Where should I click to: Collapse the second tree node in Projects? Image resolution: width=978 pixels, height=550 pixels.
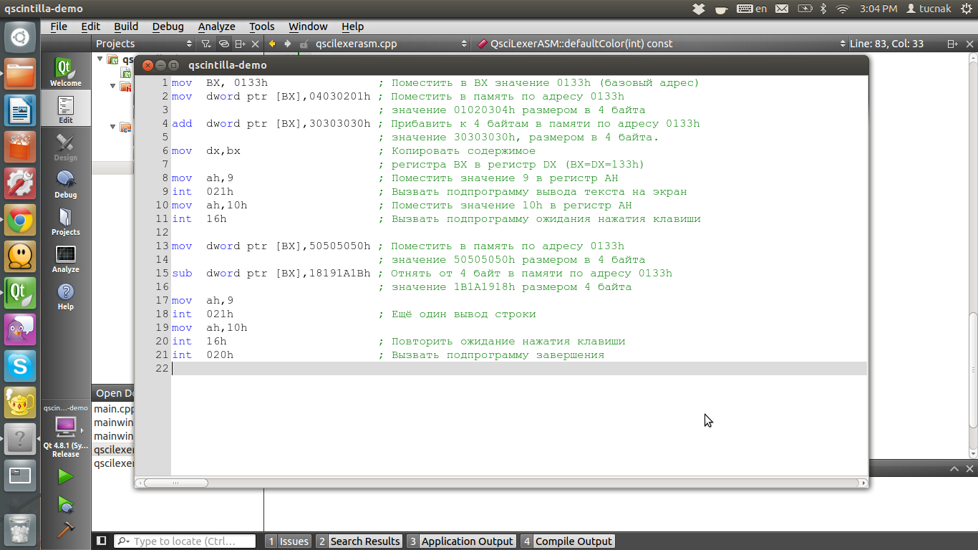pos(113,86)
